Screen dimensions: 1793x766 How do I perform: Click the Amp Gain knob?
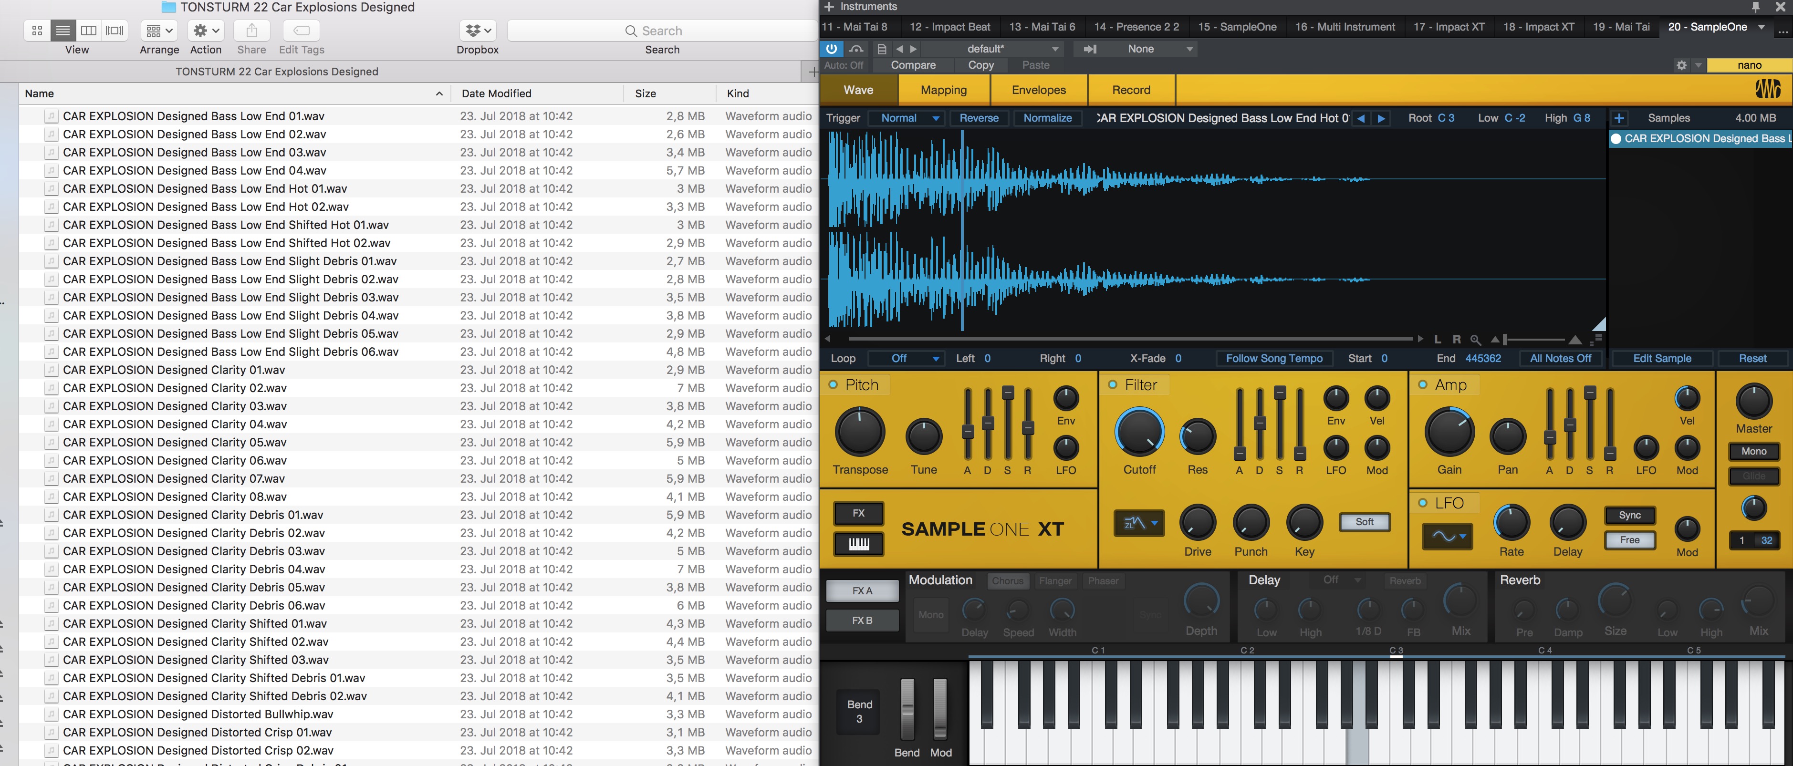pos(1449,433)
